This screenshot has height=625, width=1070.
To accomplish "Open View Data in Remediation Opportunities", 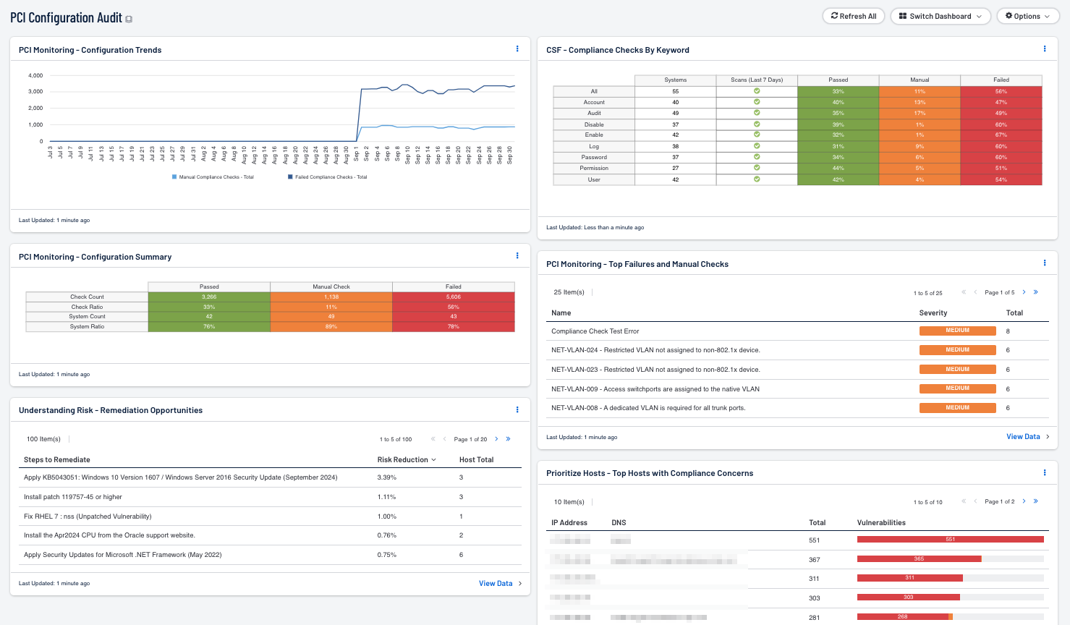I will tap(500, 583).
